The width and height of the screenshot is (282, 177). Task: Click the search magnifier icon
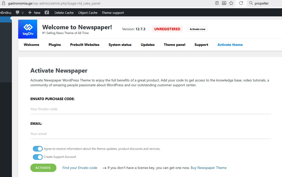pos(251,3)
